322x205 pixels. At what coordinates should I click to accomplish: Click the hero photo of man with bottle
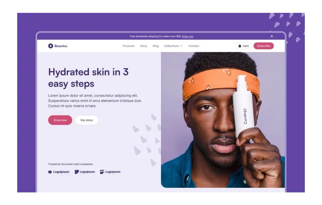pos(223,120)
